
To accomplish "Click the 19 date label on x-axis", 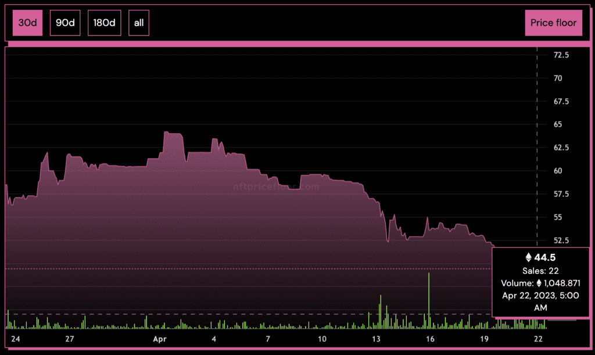I will (484, 339).
